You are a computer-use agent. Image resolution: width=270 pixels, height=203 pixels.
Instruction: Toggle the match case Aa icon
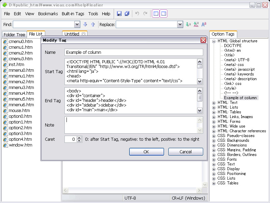click(x=204, y=24)
